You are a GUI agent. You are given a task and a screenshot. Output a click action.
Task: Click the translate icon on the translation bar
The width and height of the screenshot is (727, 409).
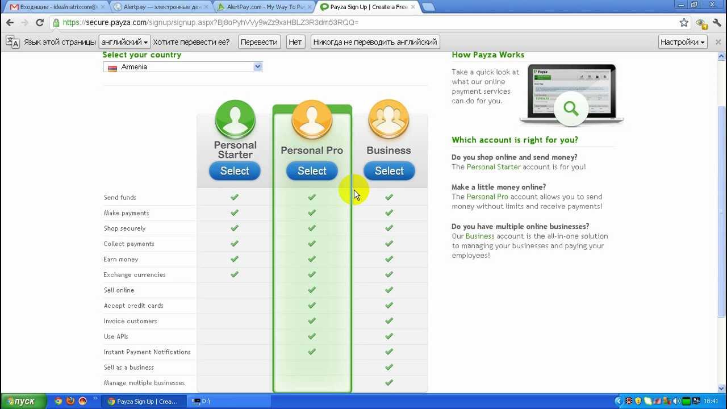12,42
